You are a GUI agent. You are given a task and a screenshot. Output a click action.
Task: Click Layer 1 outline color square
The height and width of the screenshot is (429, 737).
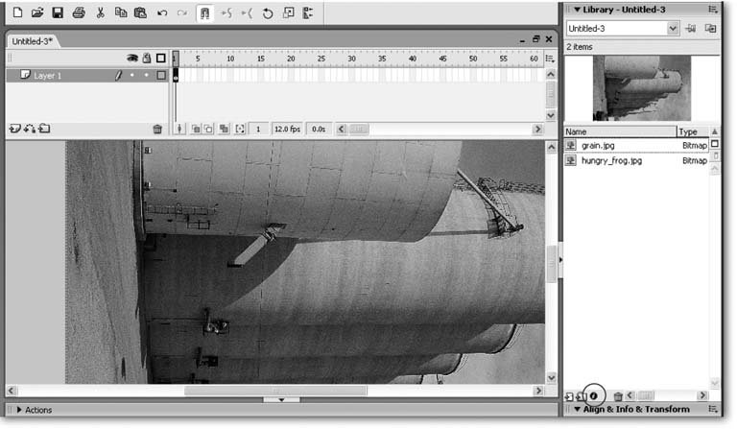[161, 75]
